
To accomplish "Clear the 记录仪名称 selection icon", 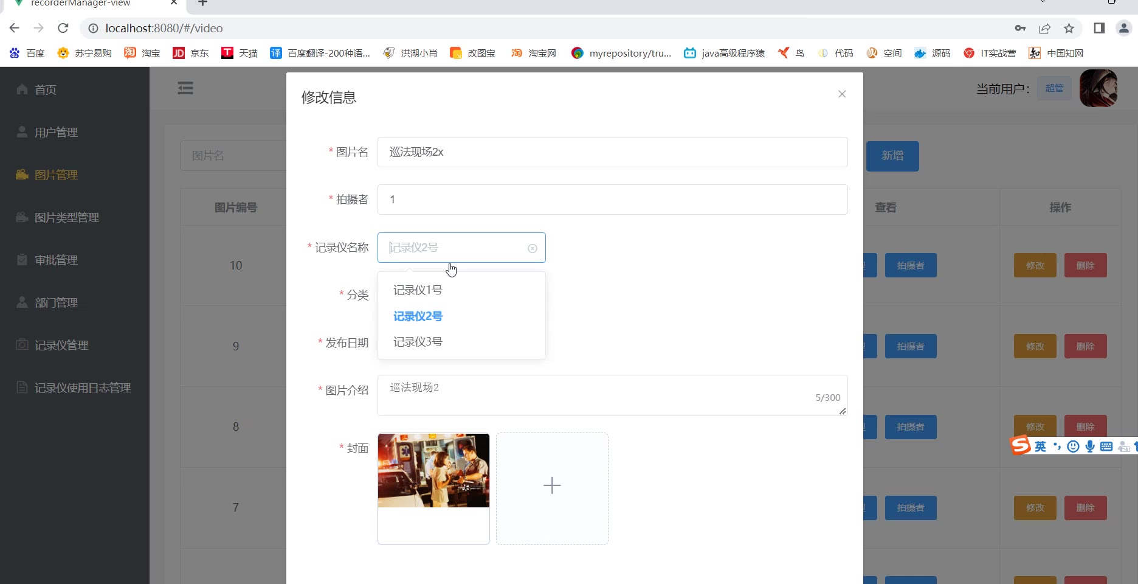I will [533, 248].
